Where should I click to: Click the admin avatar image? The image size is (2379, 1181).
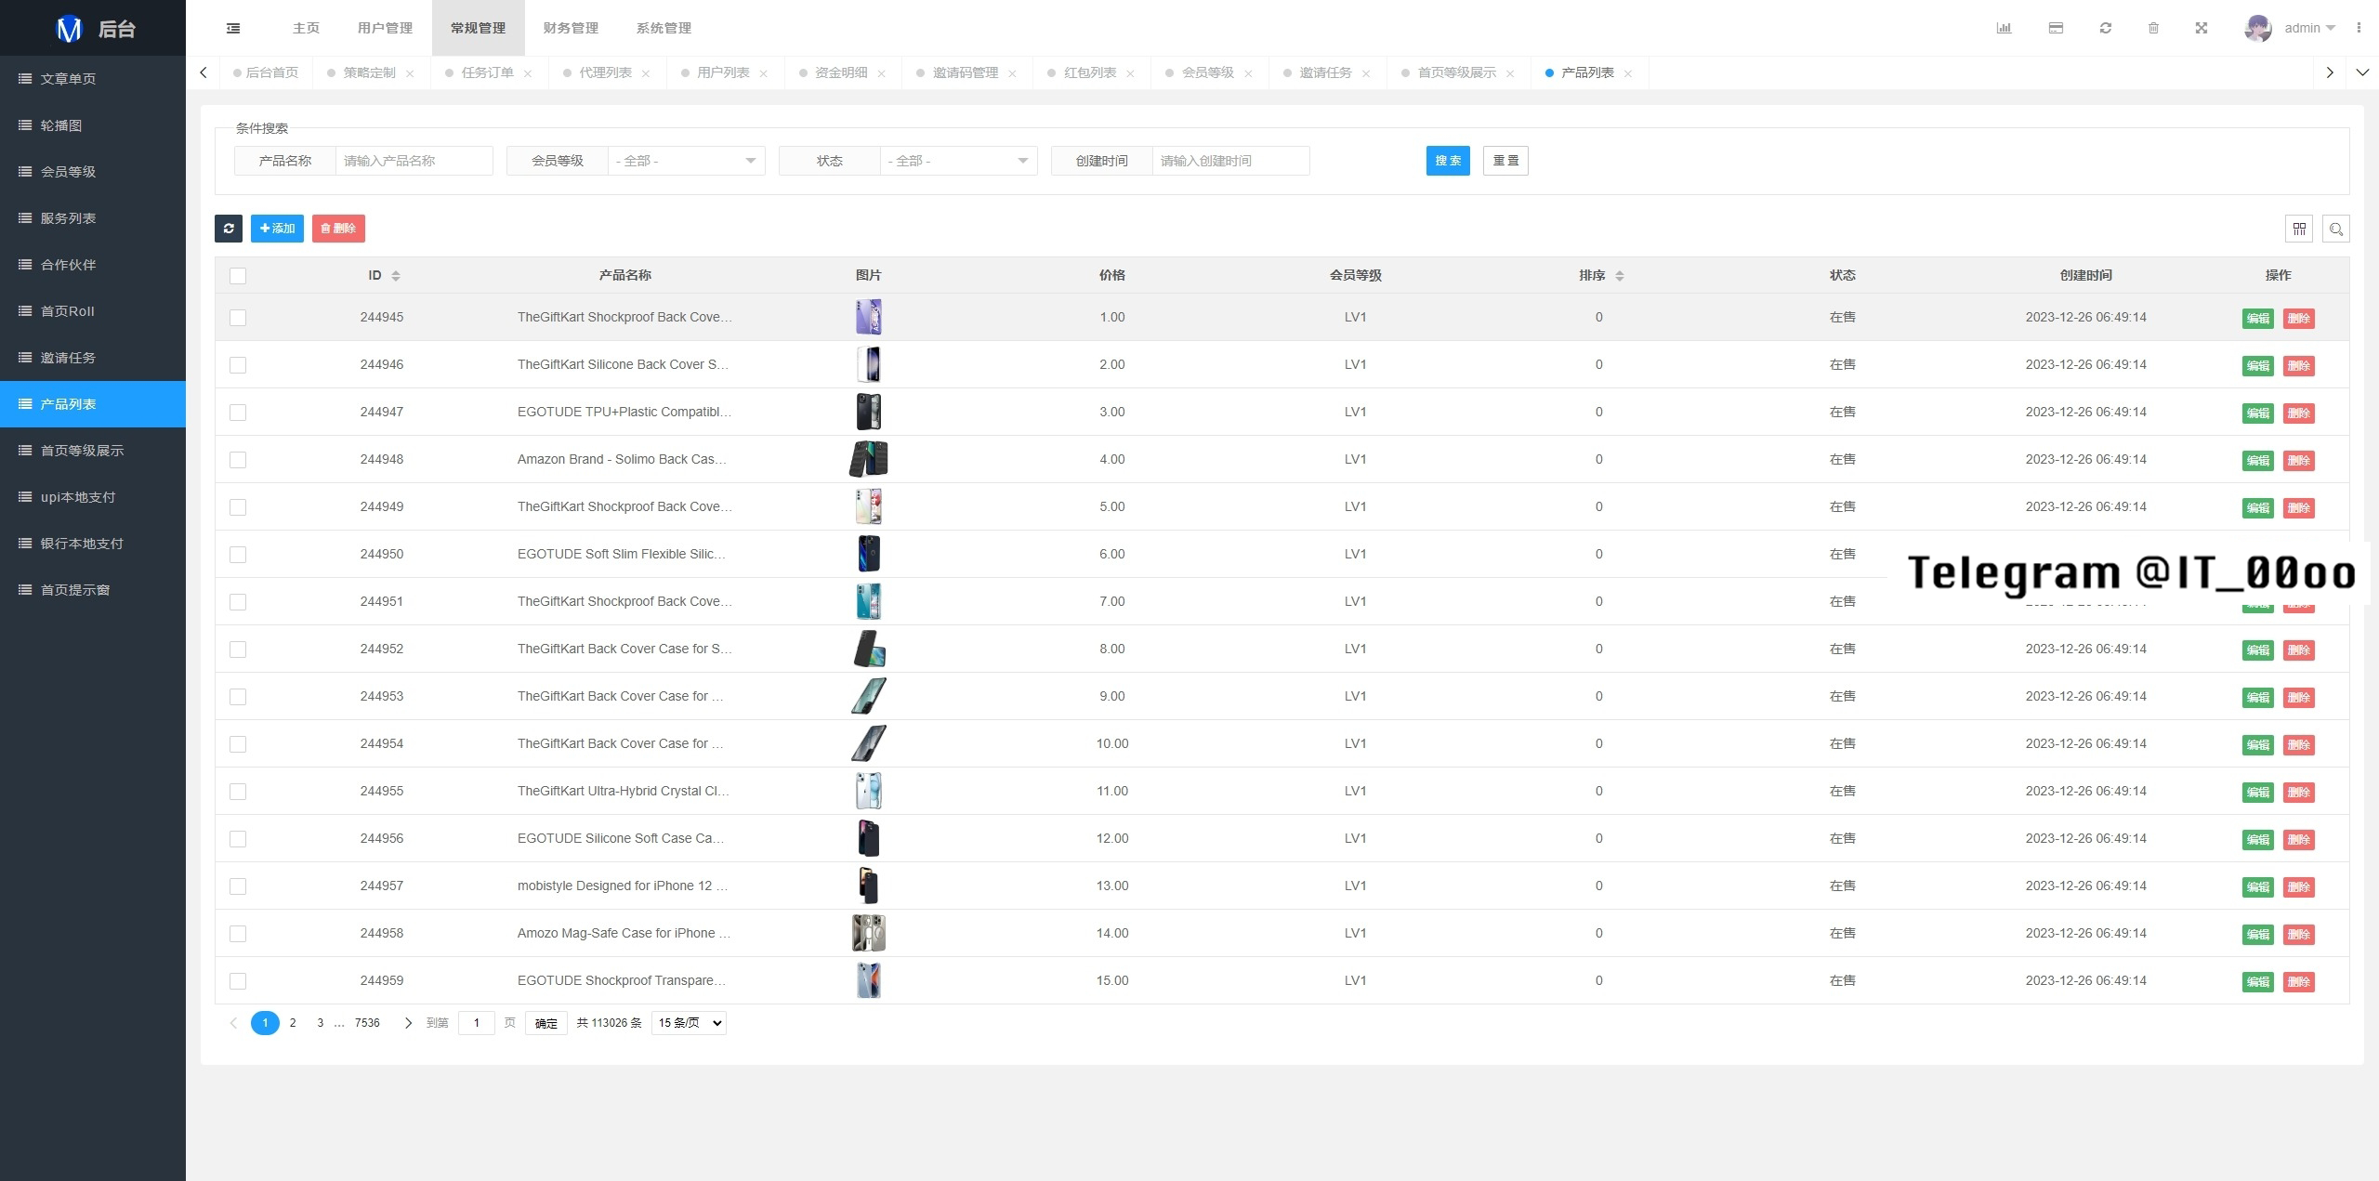(x=2257, y=28)
